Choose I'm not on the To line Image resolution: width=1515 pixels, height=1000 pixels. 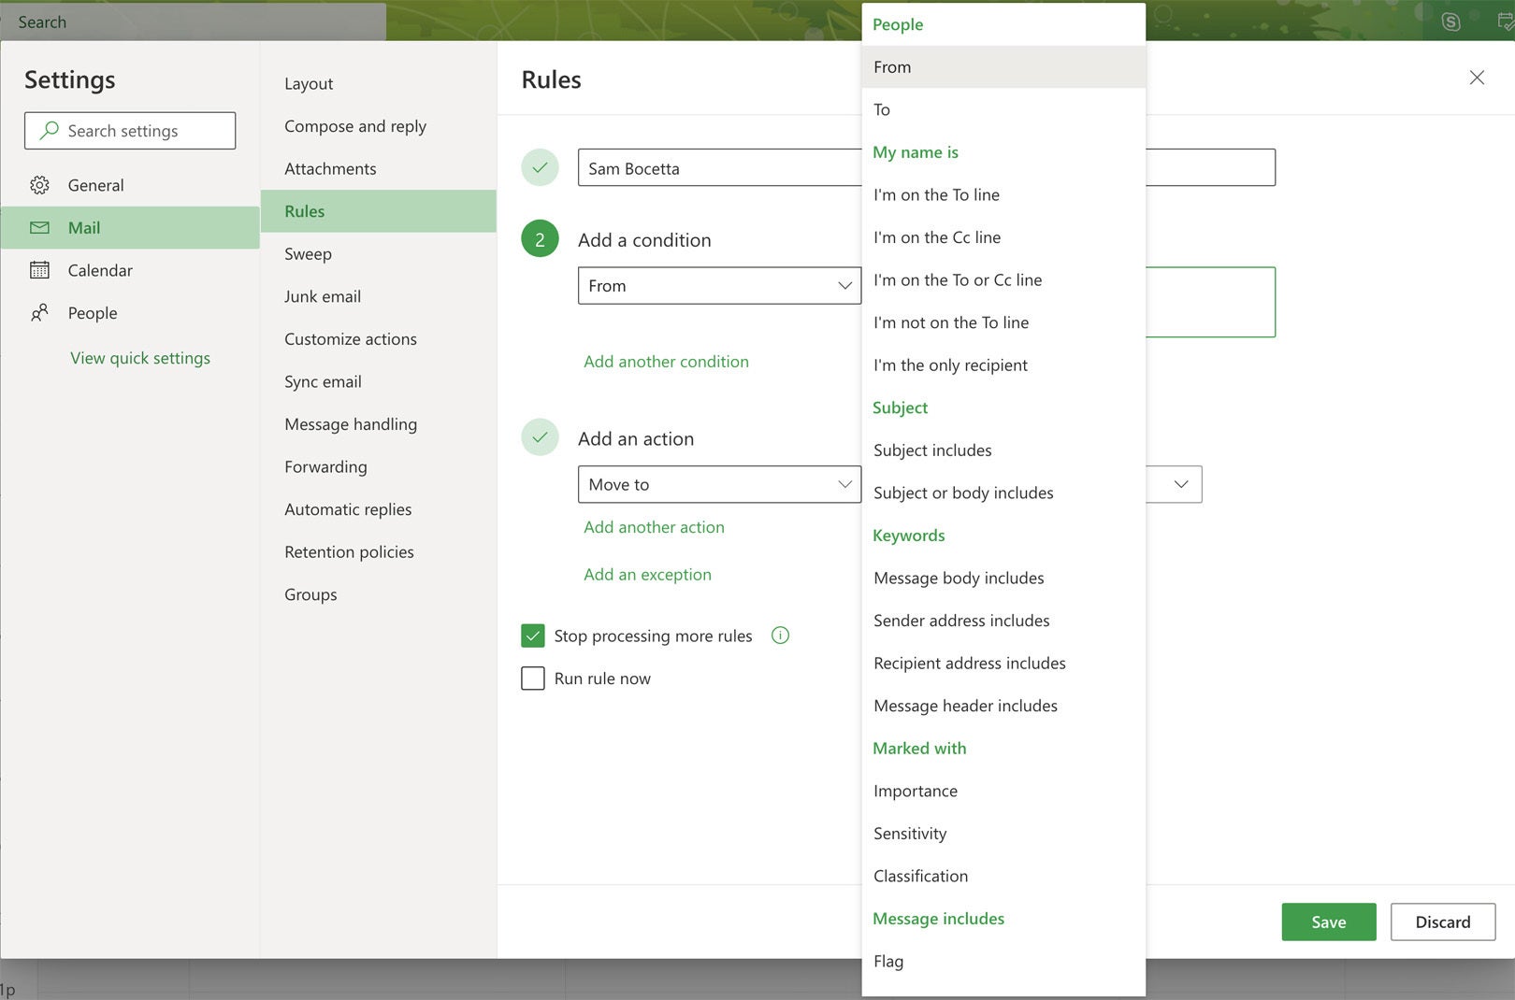[1003, 322]
